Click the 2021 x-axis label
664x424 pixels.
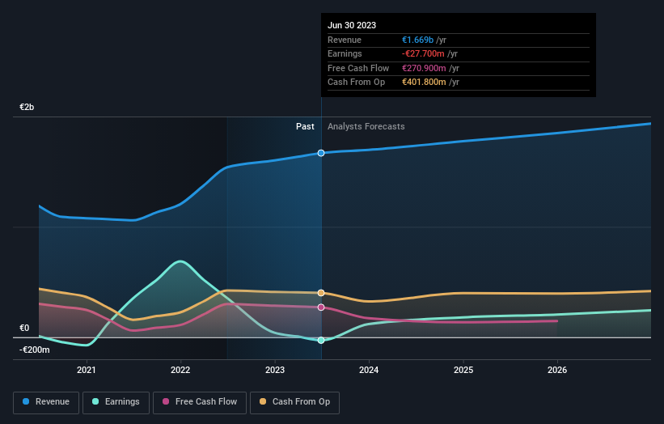coord(87,370)
